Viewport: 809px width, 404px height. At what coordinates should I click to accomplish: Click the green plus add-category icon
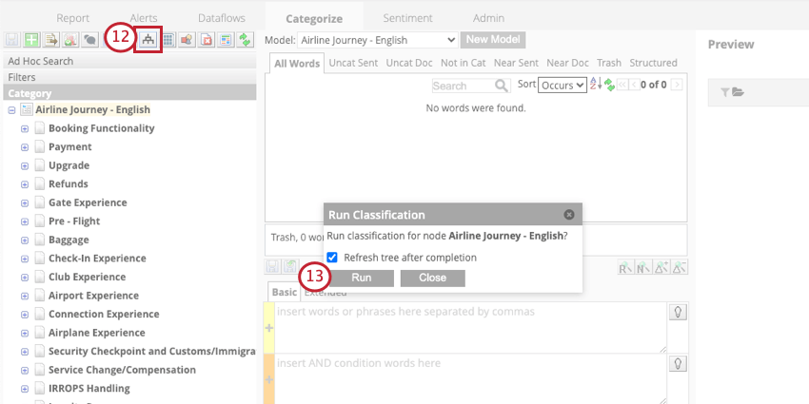coord(31,40)
